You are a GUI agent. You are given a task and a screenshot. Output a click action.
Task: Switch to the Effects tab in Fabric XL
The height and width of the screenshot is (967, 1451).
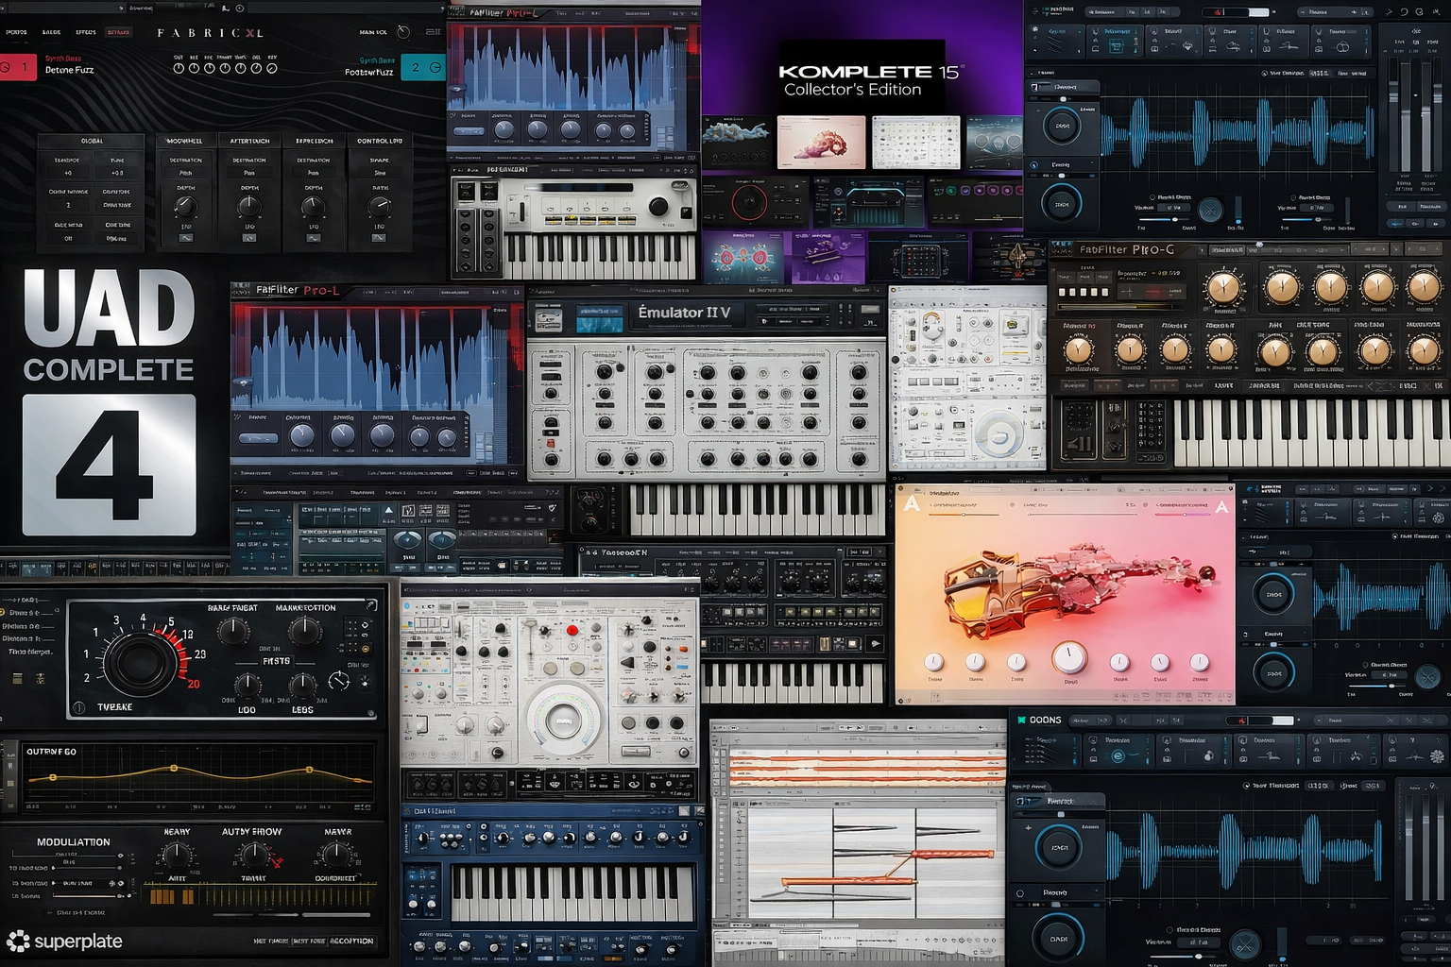click(x=86, y=32)
